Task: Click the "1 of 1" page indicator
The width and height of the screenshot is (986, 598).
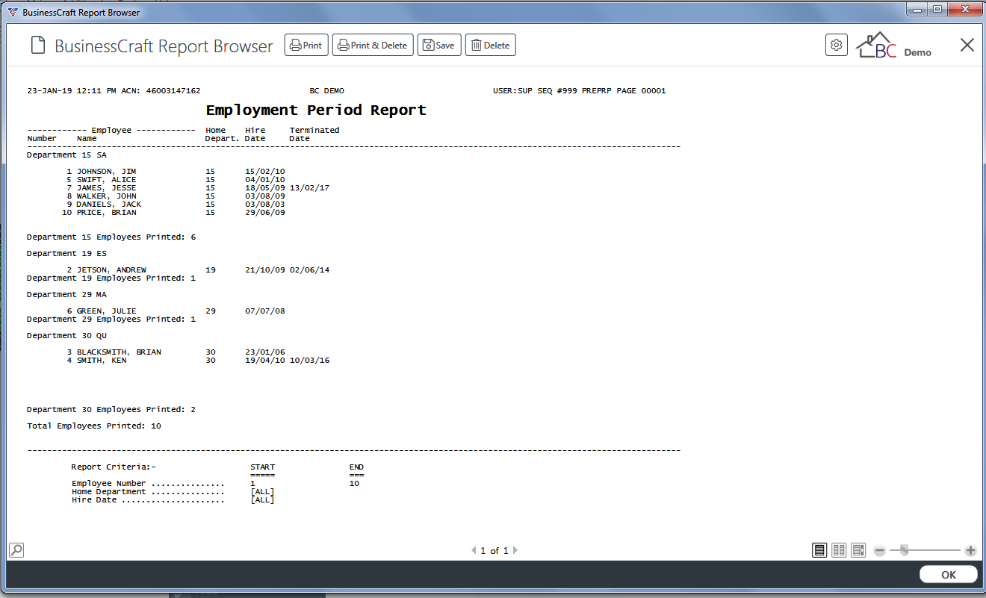Action: pos(494,551)
